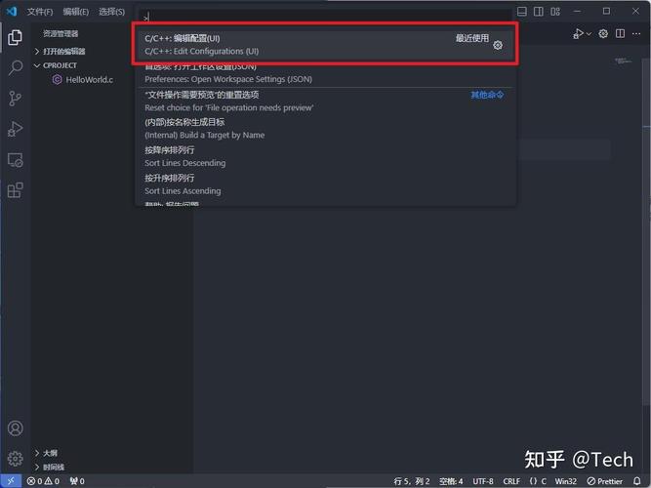Screen dimensions: 651x488
Task: Open the 选择(S) menu
Action: click(x=111, y=12)
